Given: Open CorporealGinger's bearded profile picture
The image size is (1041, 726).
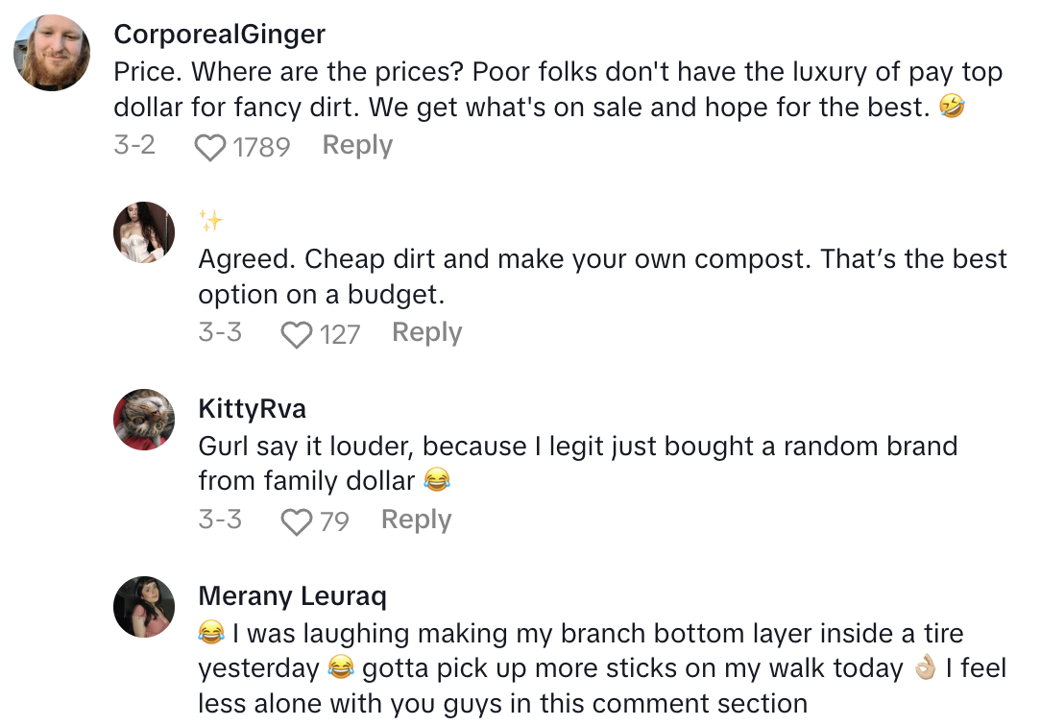Looking at the screenshot, I should pyautogui.click(x=52, y=53).
